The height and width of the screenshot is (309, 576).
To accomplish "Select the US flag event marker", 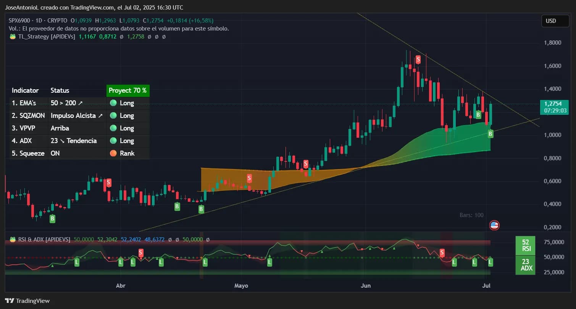I will 494,225.
